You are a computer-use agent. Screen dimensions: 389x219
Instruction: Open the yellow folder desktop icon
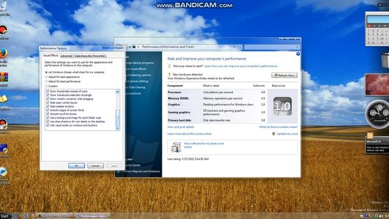(x=4, y=99)
